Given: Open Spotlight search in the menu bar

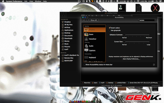Looking at the screenshot, I should click(x=157, y=1).
